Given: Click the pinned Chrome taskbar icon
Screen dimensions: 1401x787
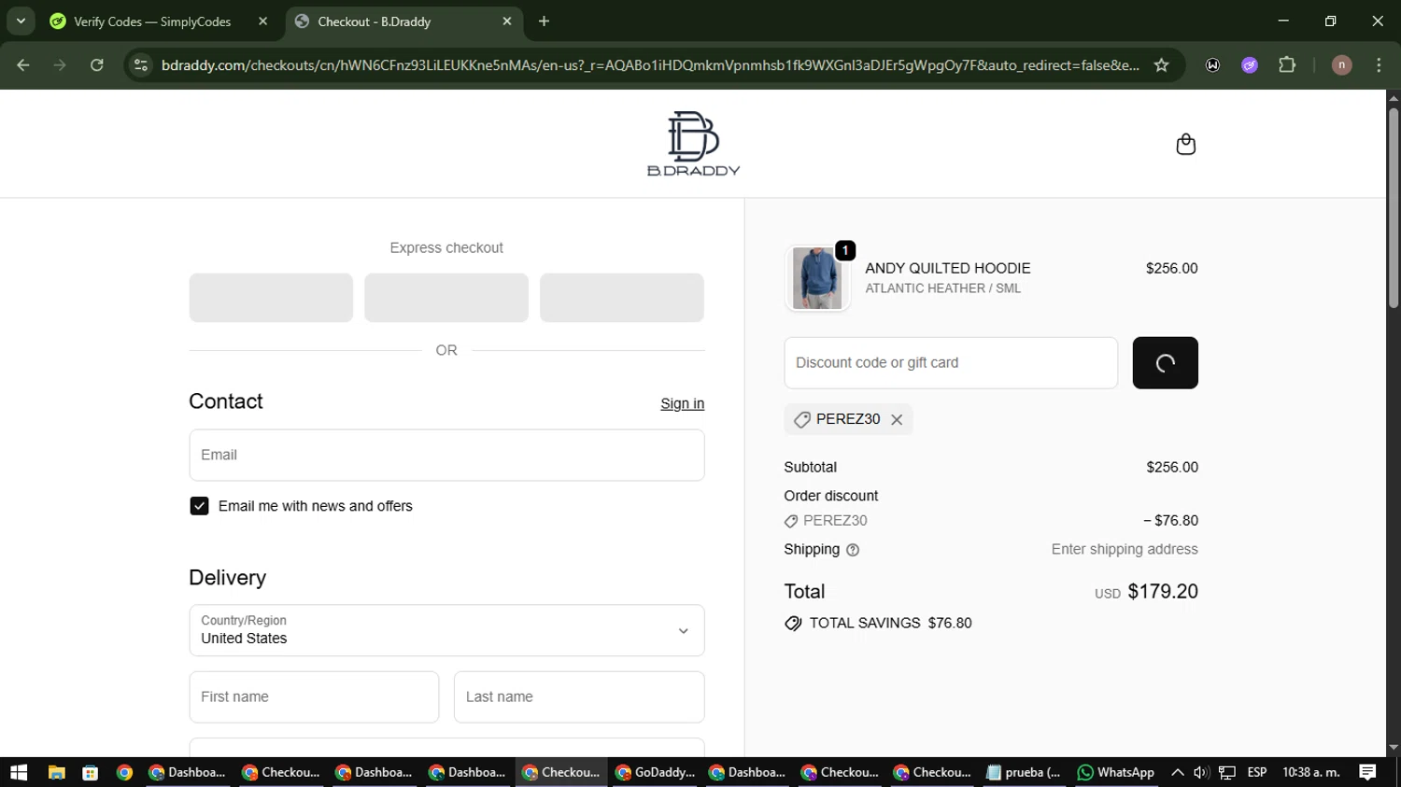Looking at the screenshot, I should [124, 773].
